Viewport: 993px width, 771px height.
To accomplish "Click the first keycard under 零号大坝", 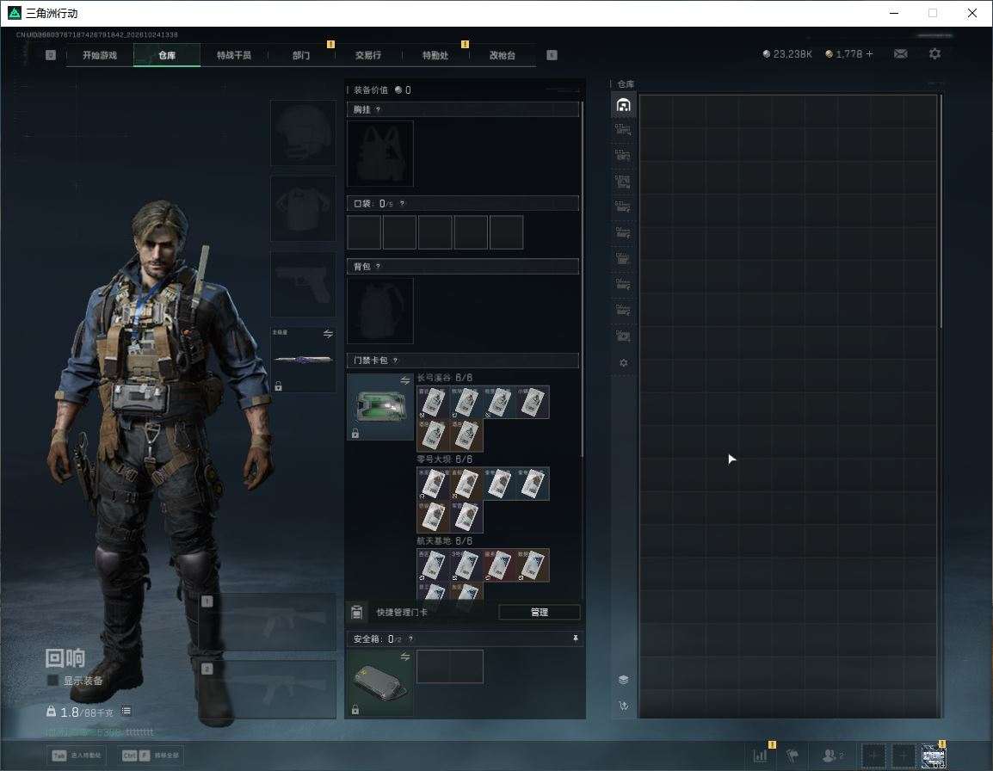I will (434, 484).
